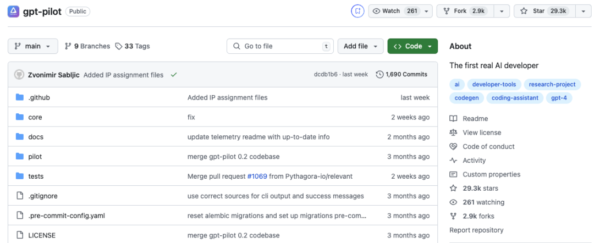Image resolution: width=594 pixels, height=243 pixels.
Task: Click folder icon beside pilot
Action: click(20, 157)
